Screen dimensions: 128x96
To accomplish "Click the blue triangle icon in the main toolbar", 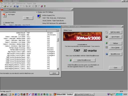I will 17,6.
